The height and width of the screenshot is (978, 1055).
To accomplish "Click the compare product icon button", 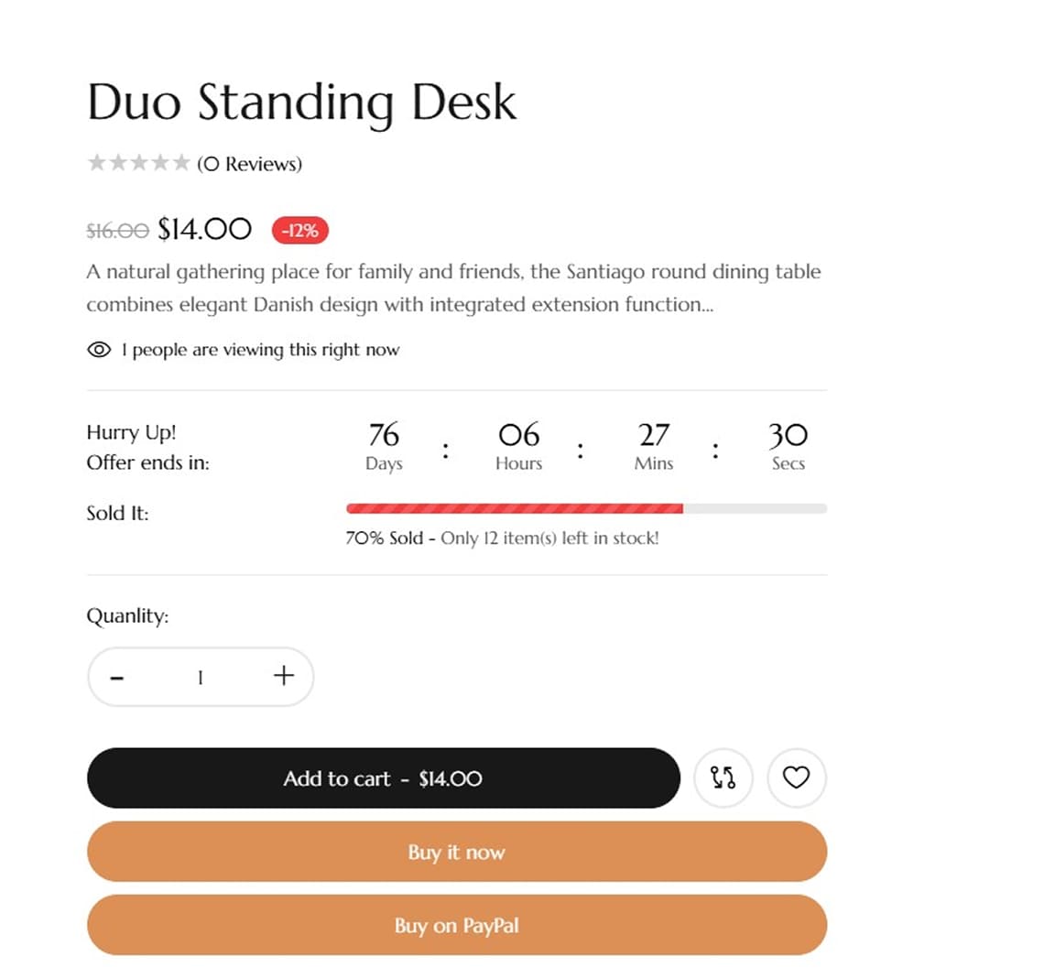I will pyautogui.click(x=723, y=777).
